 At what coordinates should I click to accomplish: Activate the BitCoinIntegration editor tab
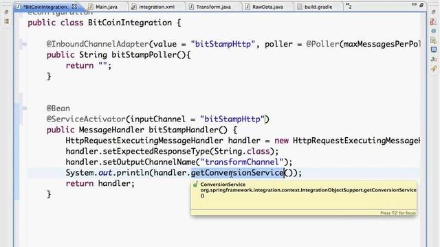click(x=45, y=7)
